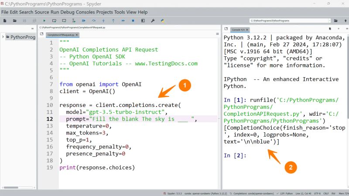The height and width of the screenshot is (196, 349).
Task: Open the Debug menu
Action: (x=68, y=12)
